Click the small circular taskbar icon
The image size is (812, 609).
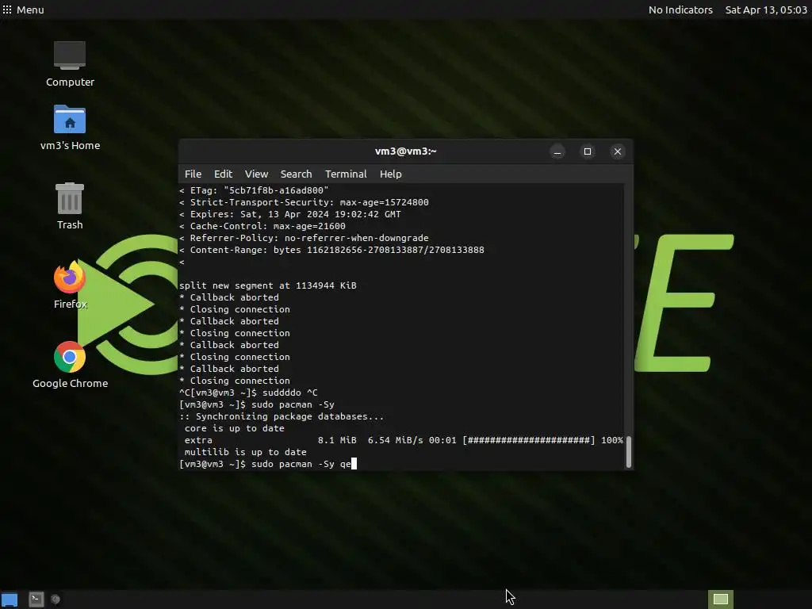(56, 599)
